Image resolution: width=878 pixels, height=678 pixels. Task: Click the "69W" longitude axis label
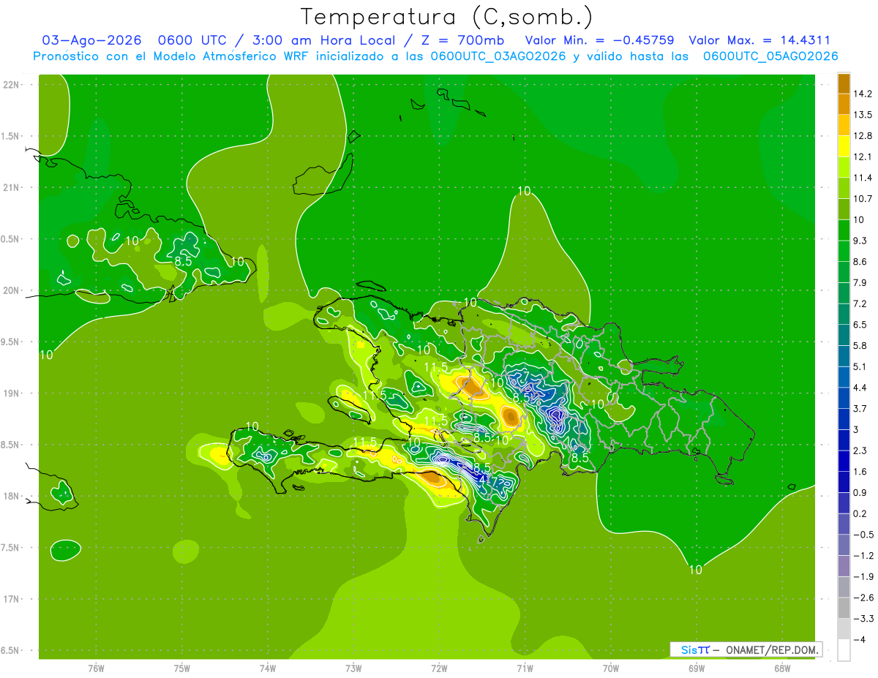click(696, 669)
